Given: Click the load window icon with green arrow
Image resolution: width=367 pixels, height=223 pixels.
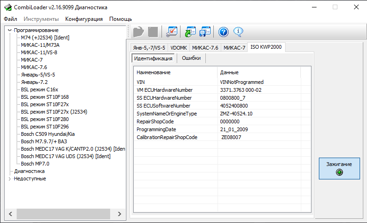Looking at the screenshot, I should point(190,32).
